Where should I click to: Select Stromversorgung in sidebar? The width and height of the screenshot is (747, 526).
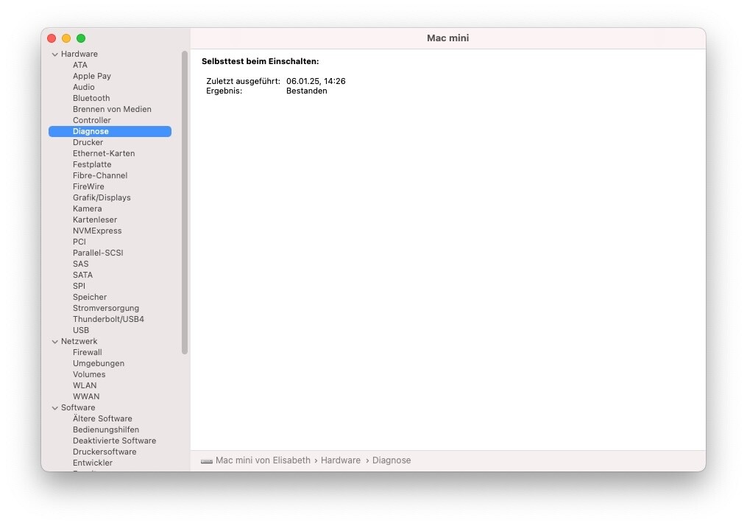tap(106, 308)
